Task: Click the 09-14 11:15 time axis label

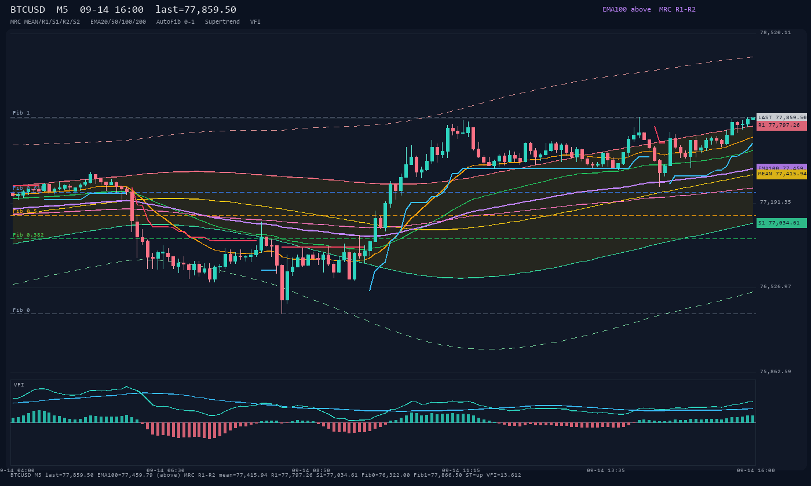Action: (x=461, y=470)
